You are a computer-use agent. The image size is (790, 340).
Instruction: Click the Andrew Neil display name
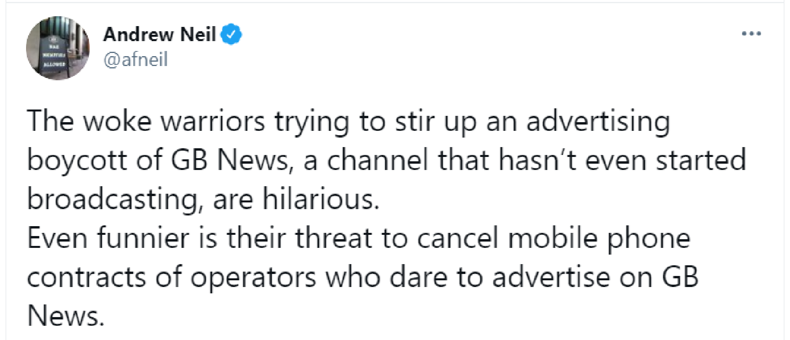[158, 35]
